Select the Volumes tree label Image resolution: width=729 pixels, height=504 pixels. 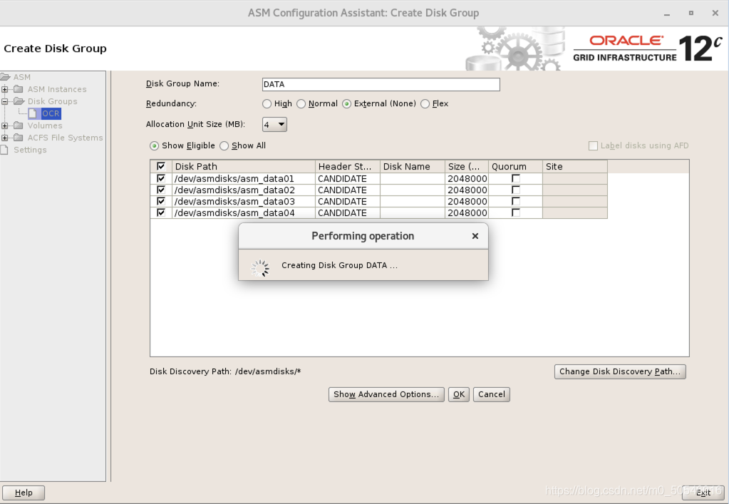coord(45,125)
